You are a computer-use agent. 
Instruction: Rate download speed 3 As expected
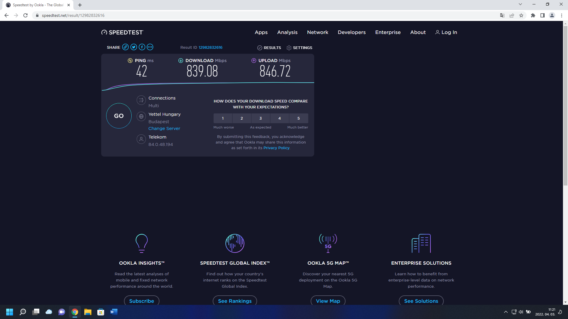(x=261, y=118)
